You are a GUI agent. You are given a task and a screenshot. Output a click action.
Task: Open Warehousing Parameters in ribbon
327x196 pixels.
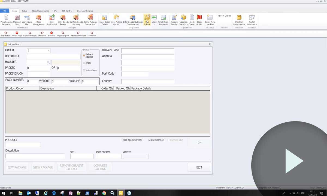tap(7, 20)
